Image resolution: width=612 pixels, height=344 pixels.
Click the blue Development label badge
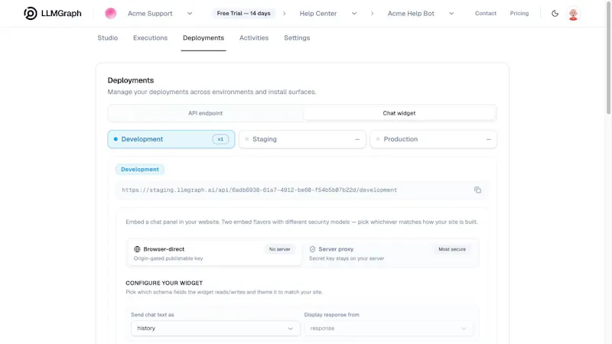click(140, 169)
